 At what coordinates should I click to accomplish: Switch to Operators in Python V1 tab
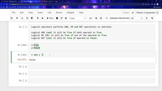pos(51,1)
